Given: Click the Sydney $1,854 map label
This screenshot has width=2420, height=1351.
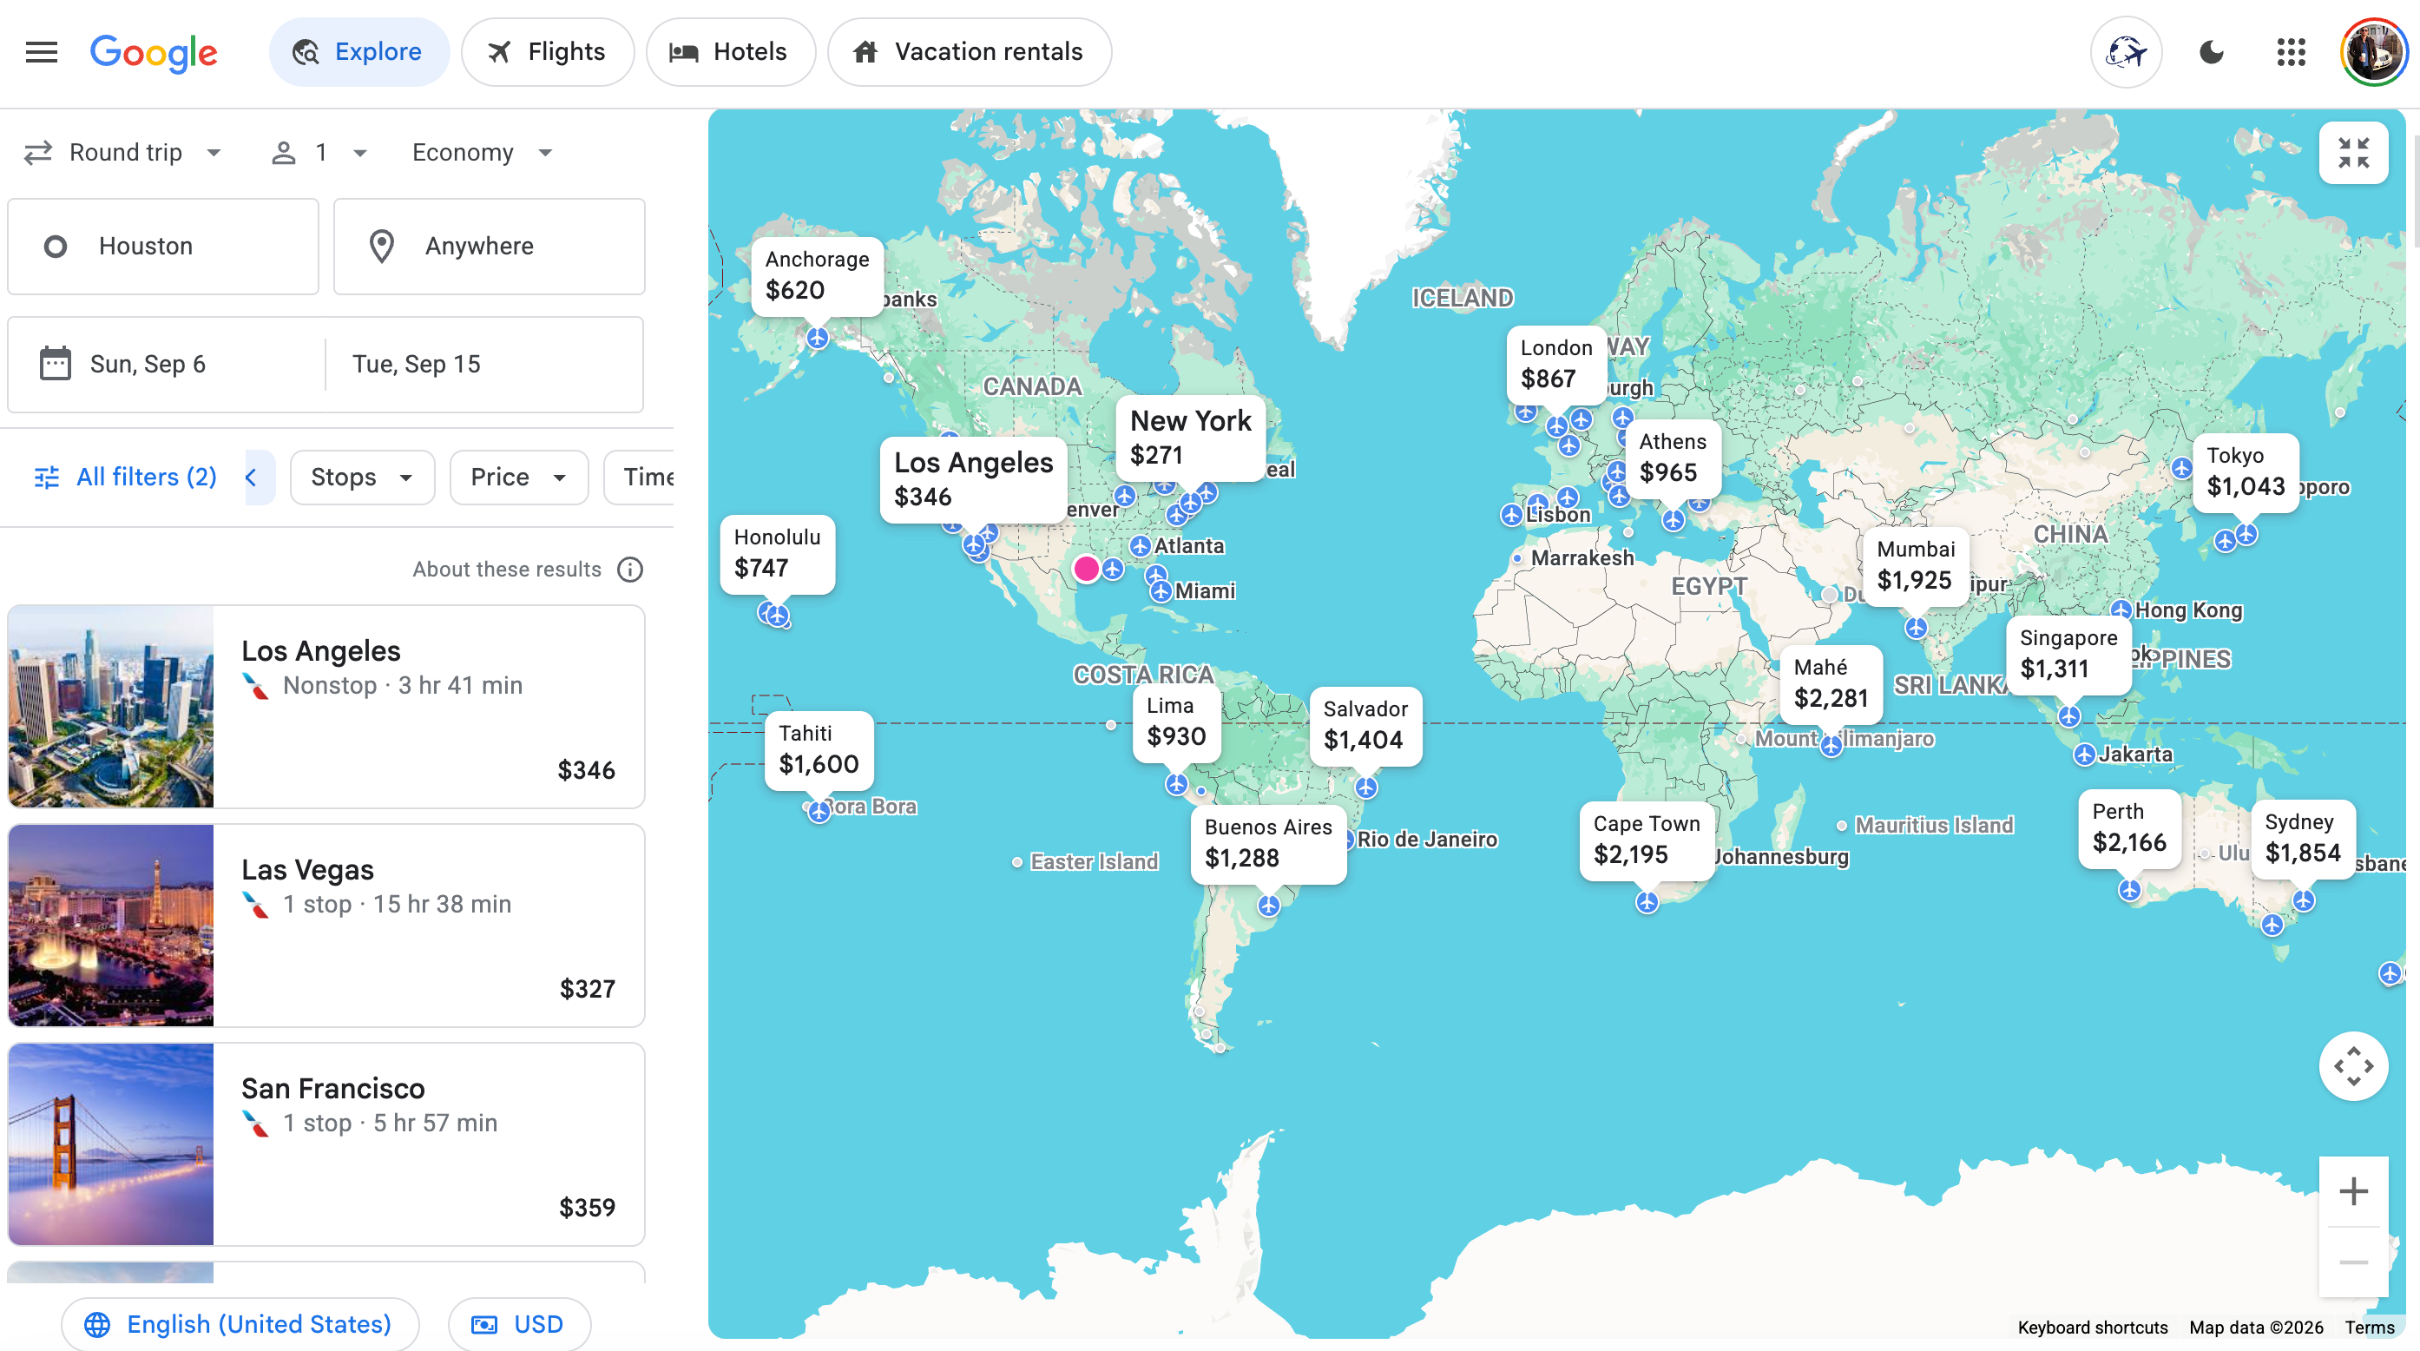Looking at the screenshot, I should click(2303, 838).
